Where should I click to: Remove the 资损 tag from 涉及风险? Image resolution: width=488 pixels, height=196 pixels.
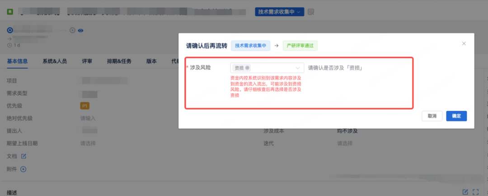[x=247, y=68]
